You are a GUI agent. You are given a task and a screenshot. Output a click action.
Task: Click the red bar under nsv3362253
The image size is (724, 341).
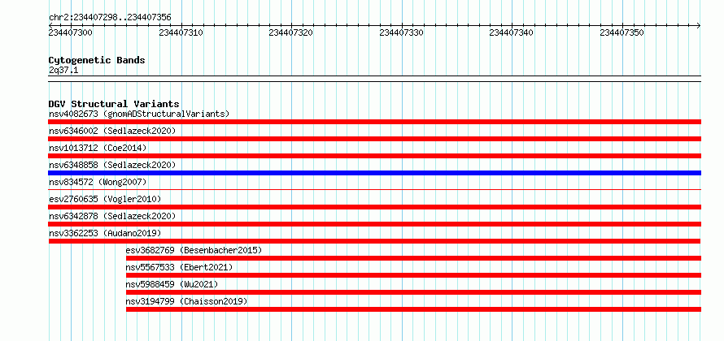coord(374,241)
